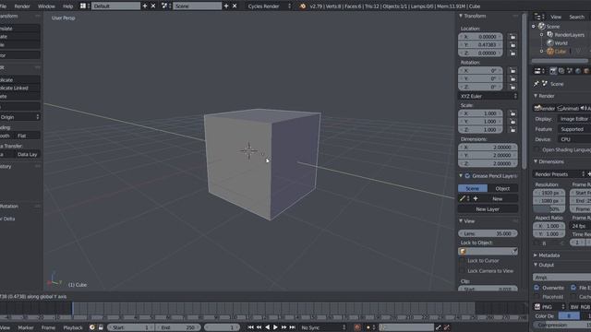Toggle the Grease Pencil Layers checkbox
591x332 pixels.
(x=467, y=176)
